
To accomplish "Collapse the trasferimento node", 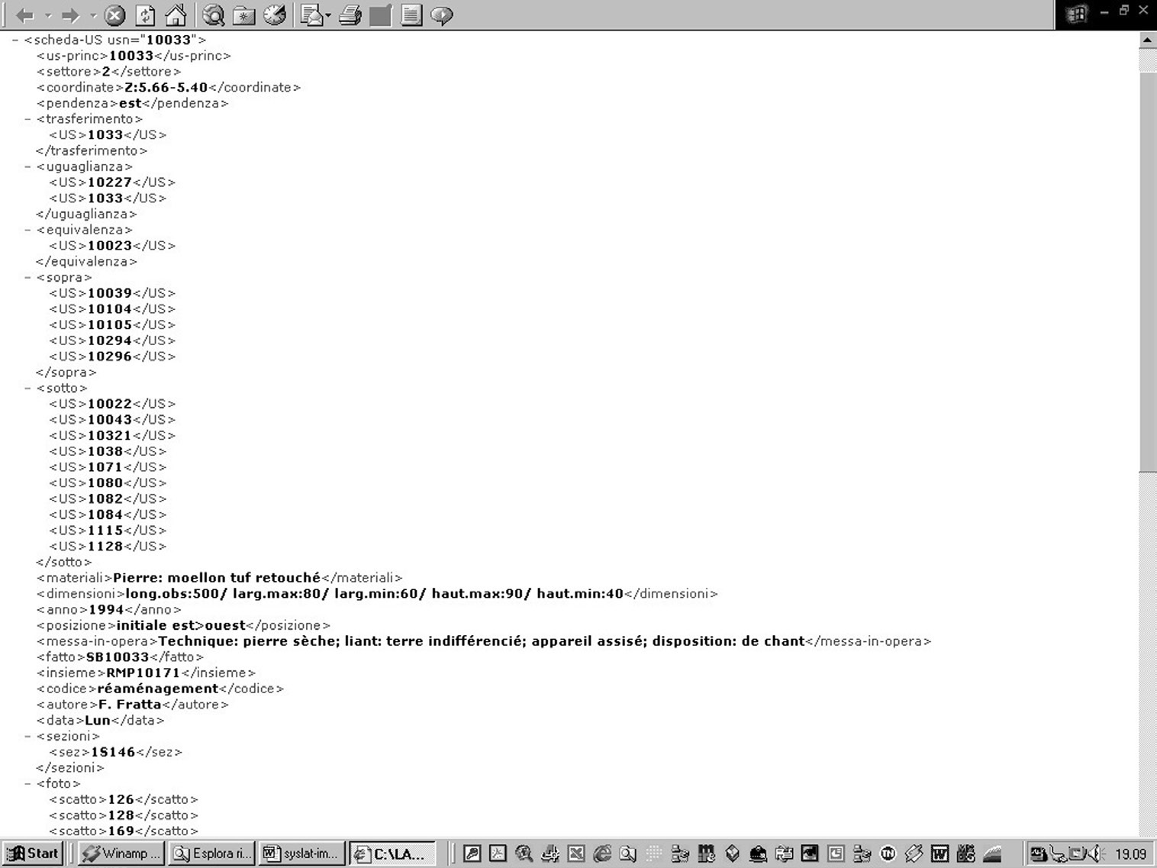I will click(x=27, y=119).
